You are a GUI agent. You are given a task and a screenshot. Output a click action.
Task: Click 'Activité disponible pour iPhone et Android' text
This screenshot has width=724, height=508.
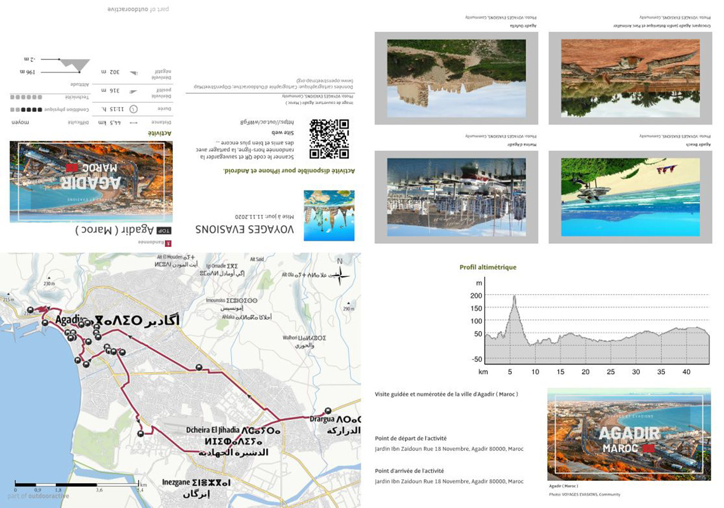[288, 170]
